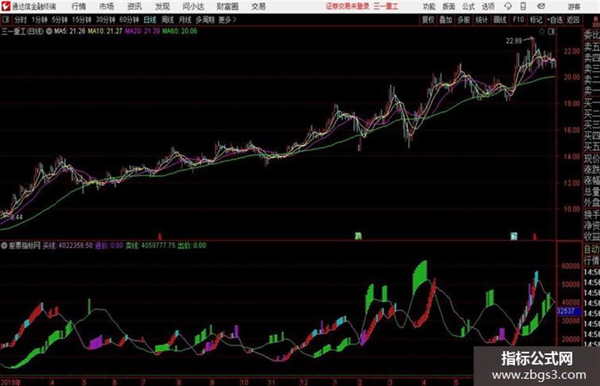
Task: Click the 统计 statistics toolbar button
Action: (482, 20)
